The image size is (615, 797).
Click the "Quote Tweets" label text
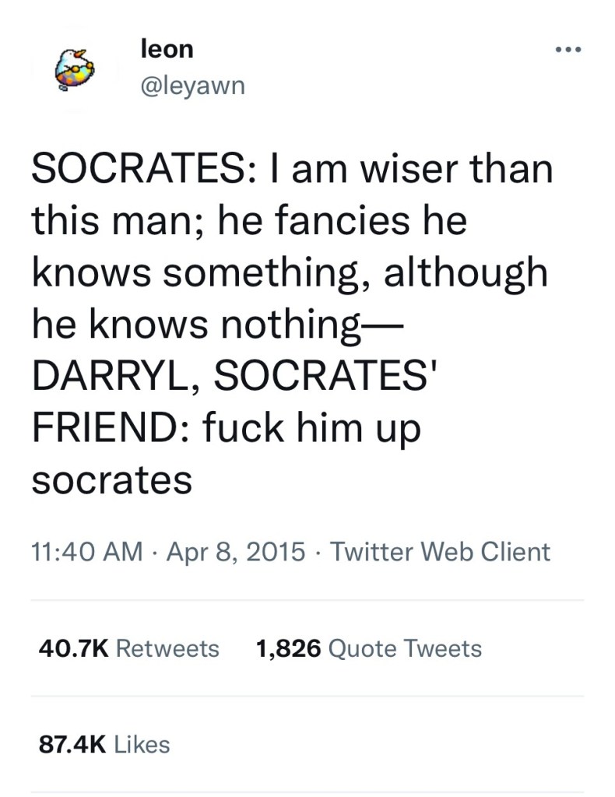405,648
